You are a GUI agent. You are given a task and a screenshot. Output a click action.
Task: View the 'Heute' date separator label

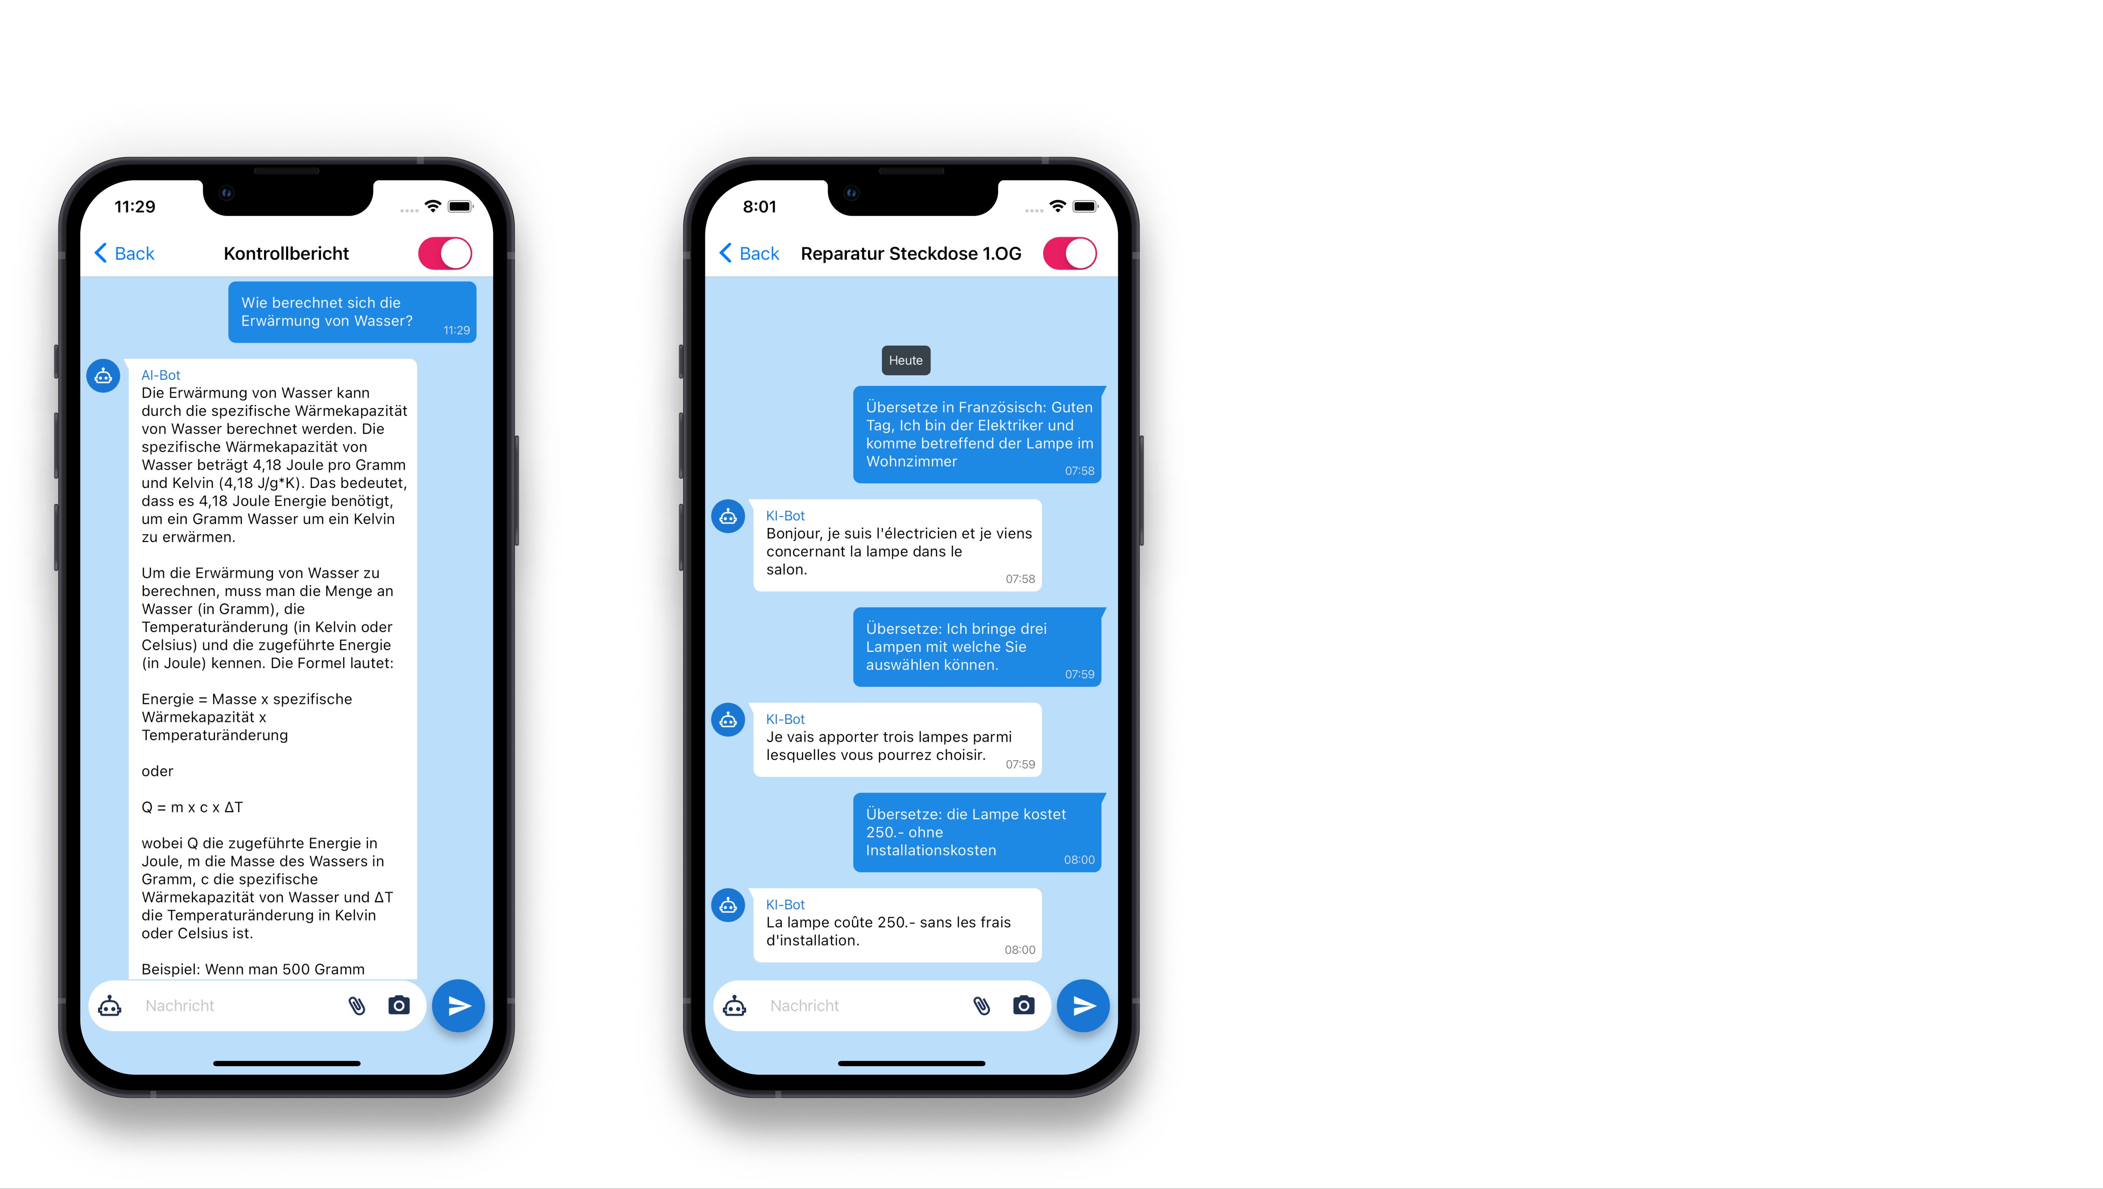(906, 359)
